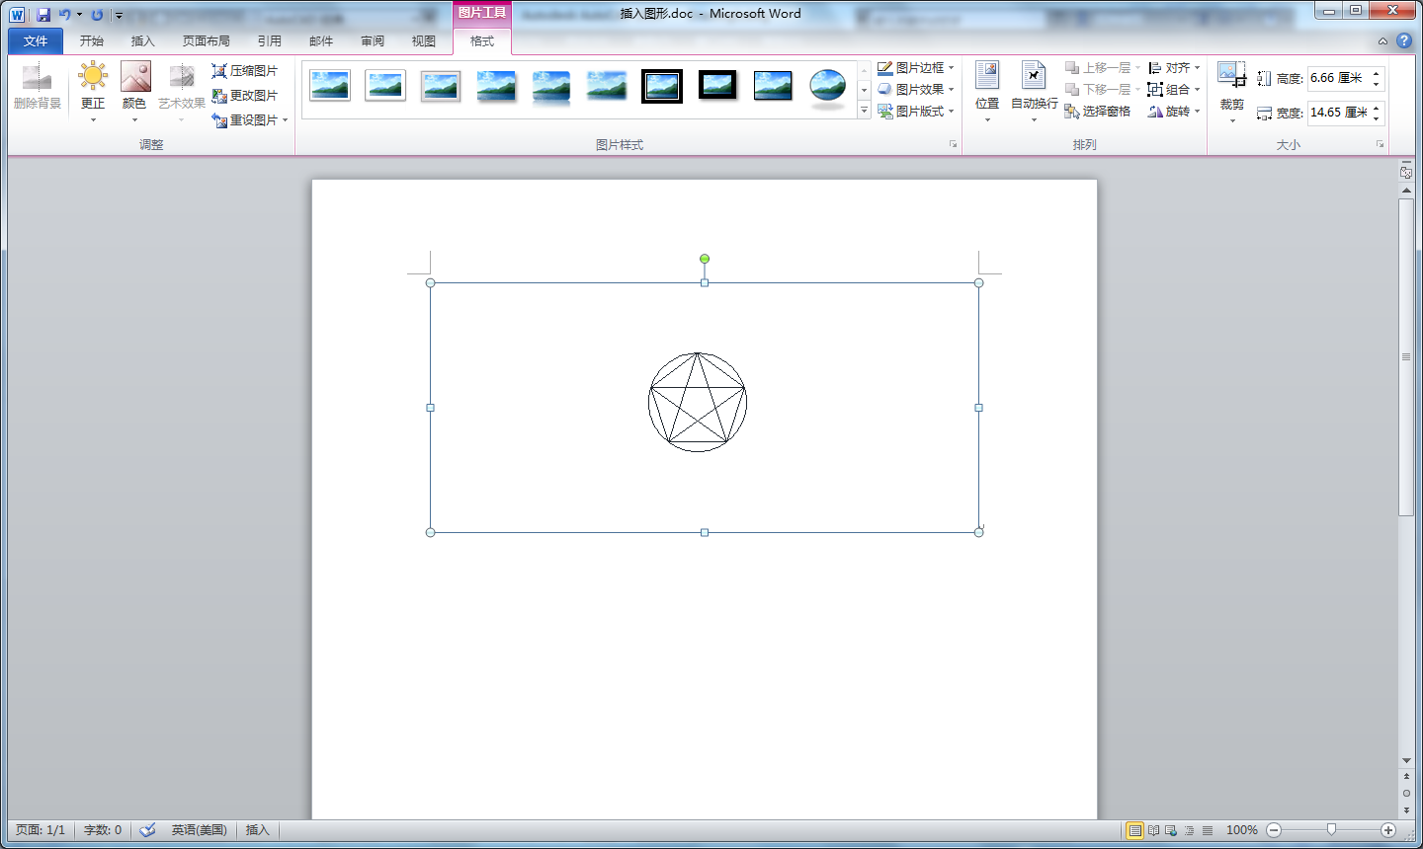Save the document from quick access toolbar

pyautogui.click(x=43, y=15)
